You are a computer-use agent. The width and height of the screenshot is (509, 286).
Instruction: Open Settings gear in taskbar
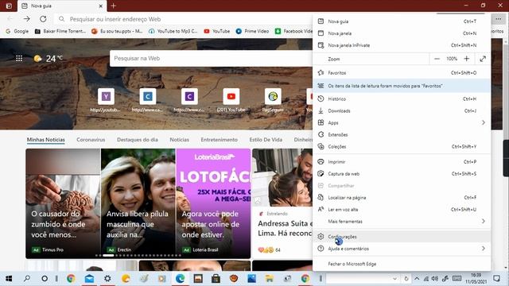pyautogui.click(x=107, y=279)
